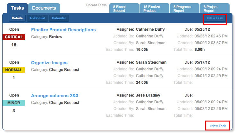
Task: Open recent task 5 Progress Report
Action: [184, 8]
